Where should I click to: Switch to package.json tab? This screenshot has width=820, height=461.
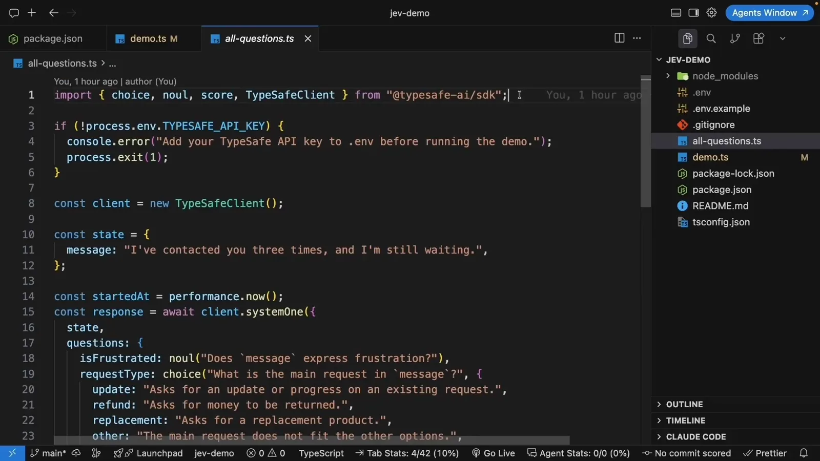[x=53, y=38]
